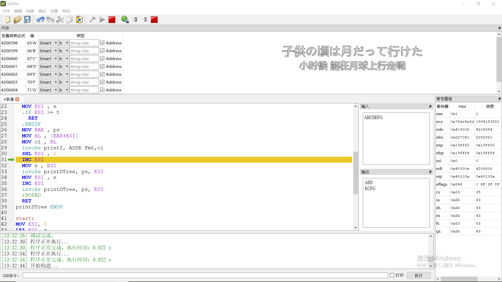Save file with floppy disk icon

click(x=27, y=20)
